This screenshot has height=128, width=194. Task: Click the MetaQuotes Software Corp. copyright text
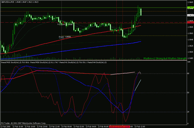tap(23, 123)
